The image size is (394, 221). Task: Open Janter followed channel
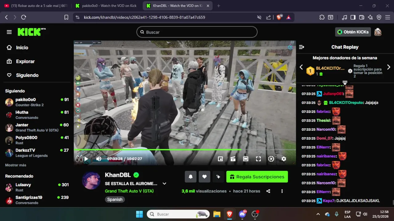(x=37, y=127)
